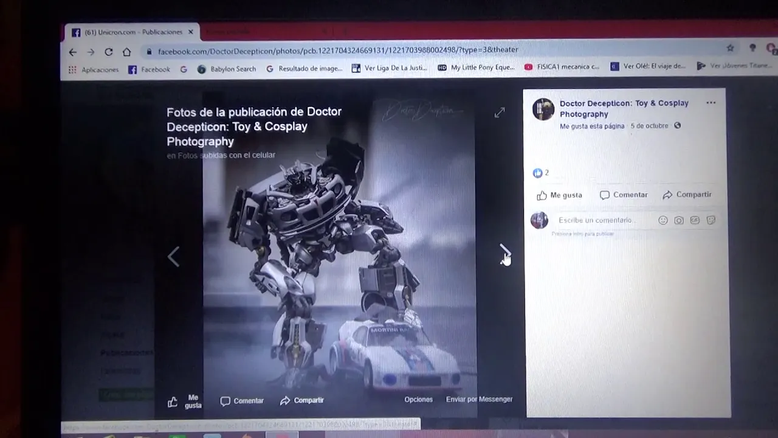The height and width of the screenshot is (438, 778).
Task: Show the previous photo with the left arrow
Action: (174, 257)
